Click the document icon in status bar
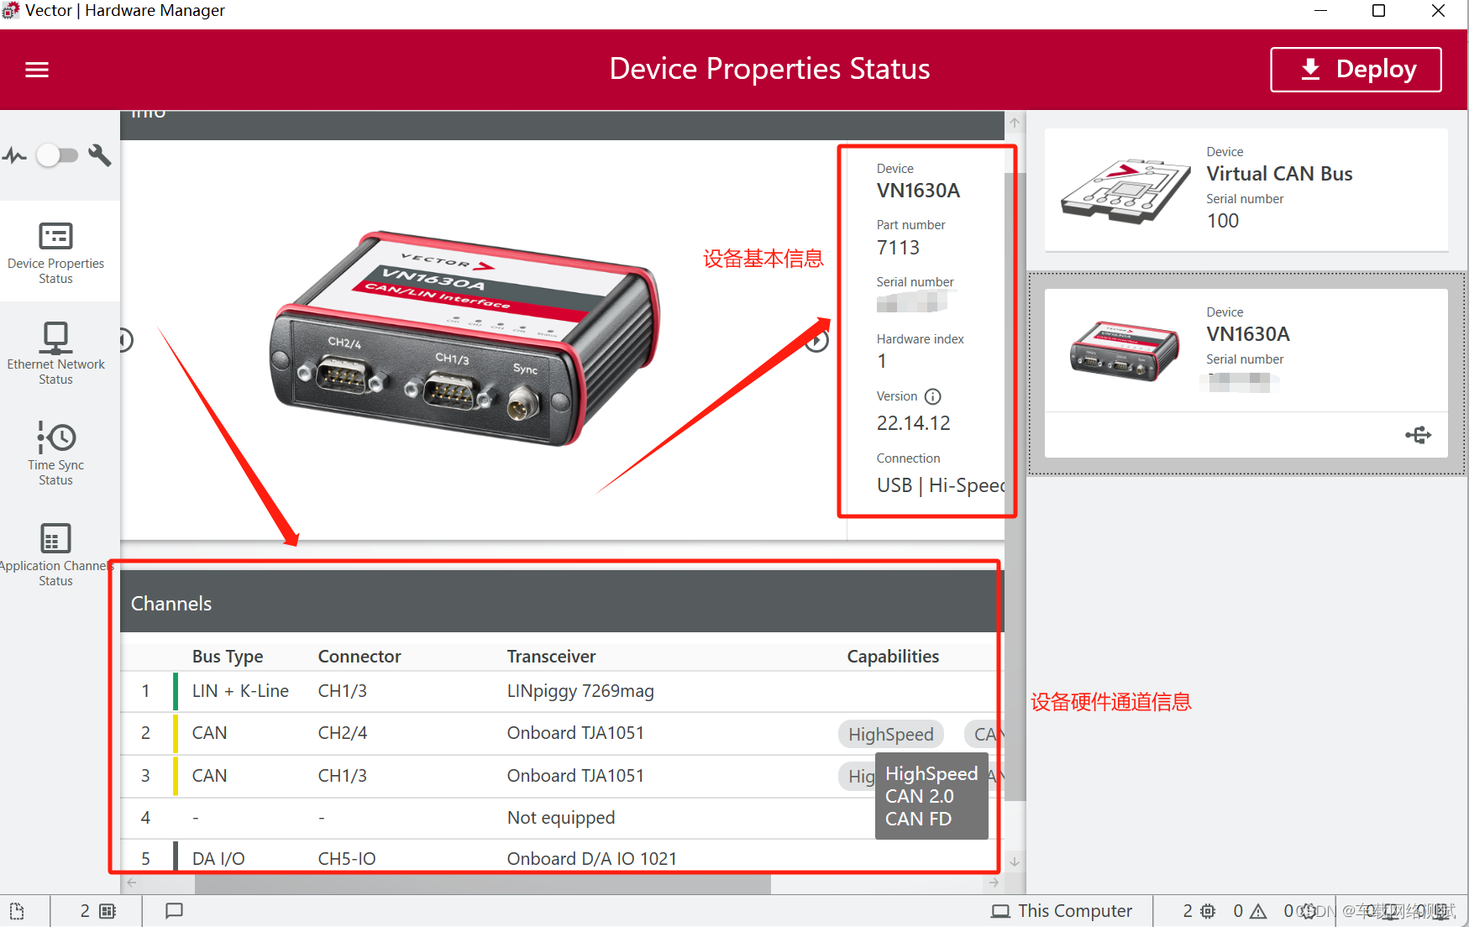Screen dimensions: 1469x927 coord(17,911)
